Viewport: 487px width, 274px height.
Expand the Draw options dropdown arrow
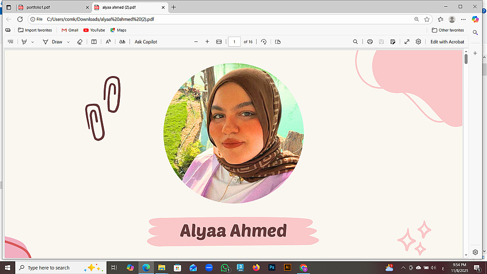(68, 42)
